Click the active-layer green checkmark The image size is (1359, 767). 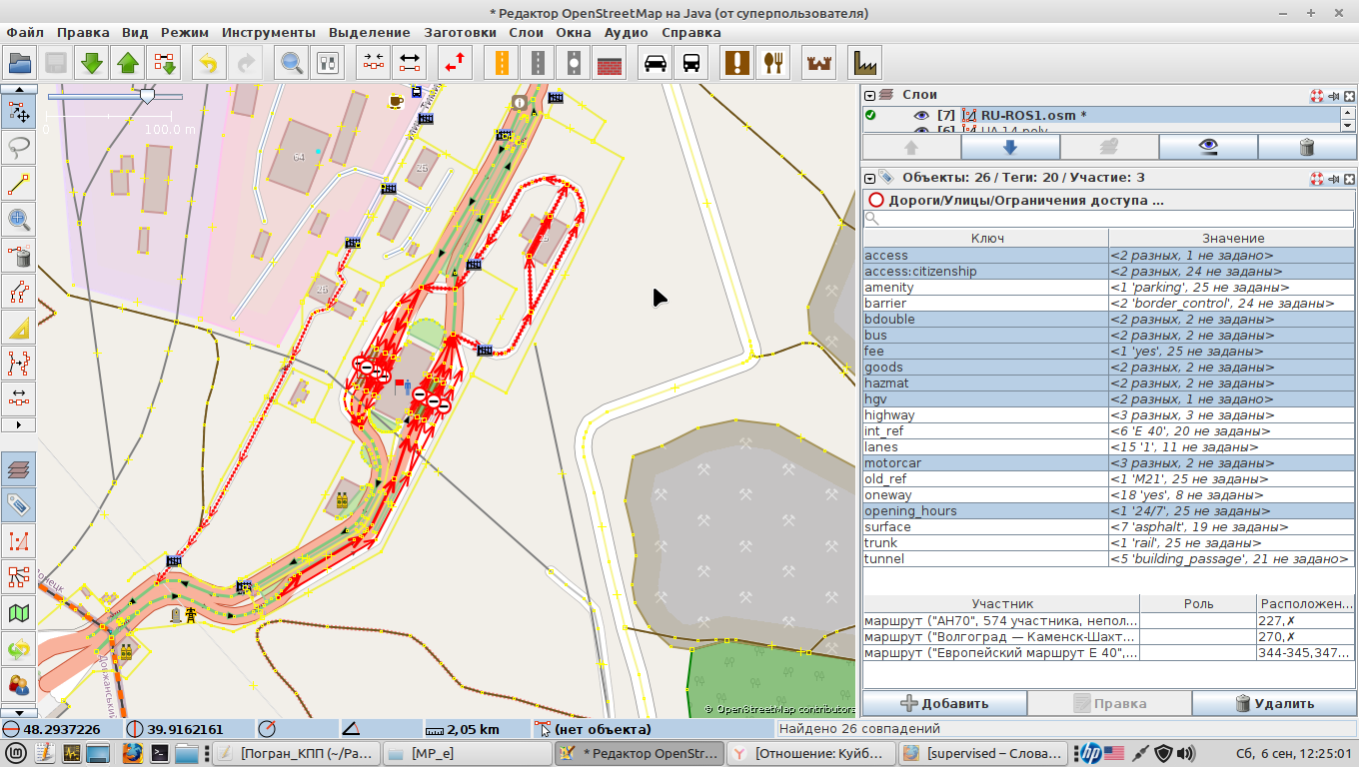870,115
